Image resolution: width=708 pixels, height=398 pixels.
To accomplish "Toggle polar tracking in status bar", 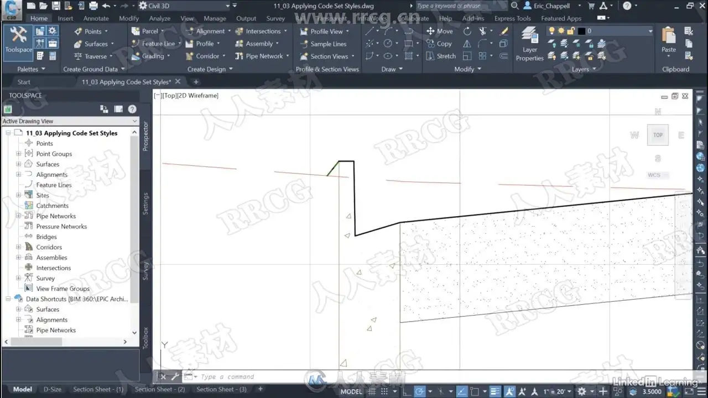I will point(420,391).
